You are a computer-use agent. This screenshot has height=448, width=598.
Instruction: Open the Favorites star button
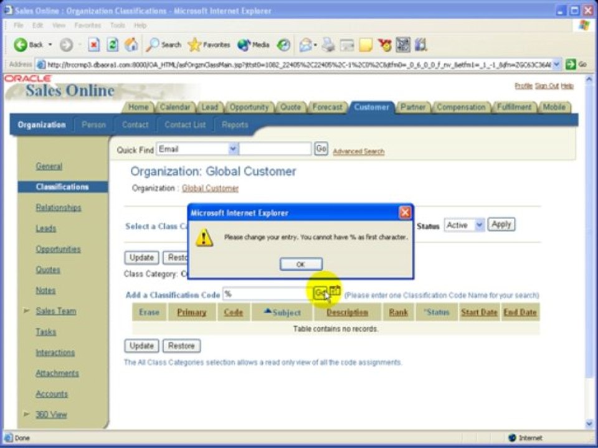209,45
